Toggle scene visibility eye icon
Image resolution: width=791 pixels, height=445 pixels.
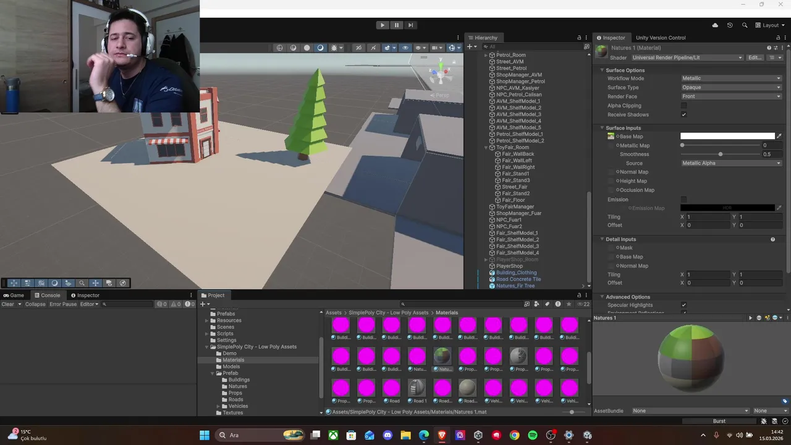(405, 48)
